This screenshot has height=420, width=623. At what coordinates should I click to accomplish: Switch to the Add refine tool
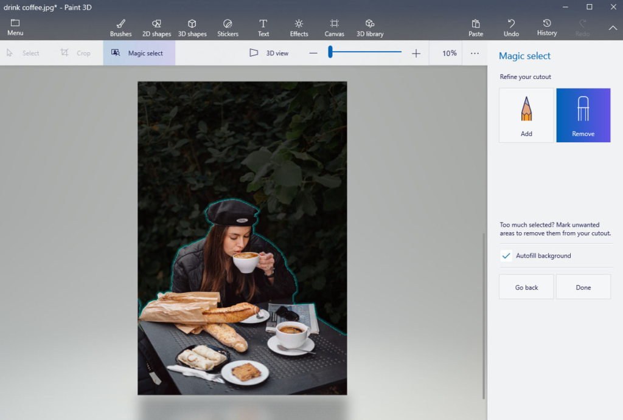coord(526,115)
